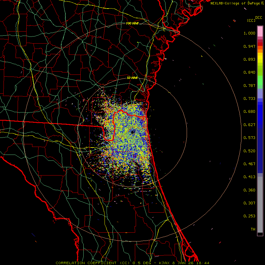Click the 100 NMI range ring label
This screenshot has width=265, height=265.
pos(132,23)
